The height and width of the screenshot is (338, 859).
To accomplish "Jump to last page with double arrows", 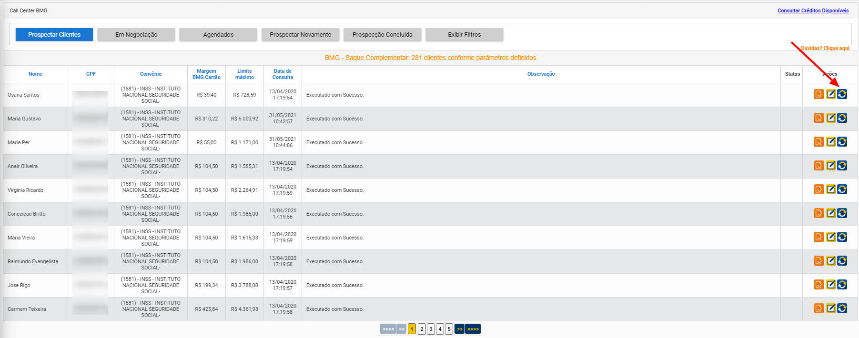I will 473,329.
